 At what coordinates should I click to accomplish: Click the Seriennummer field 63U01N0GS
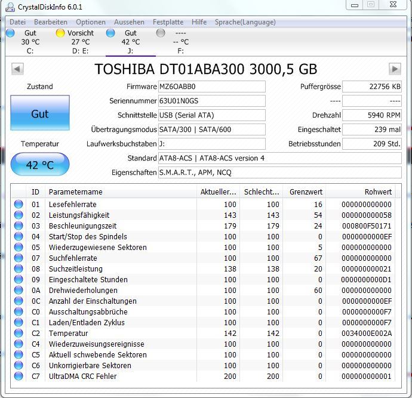tap(212, 101)
